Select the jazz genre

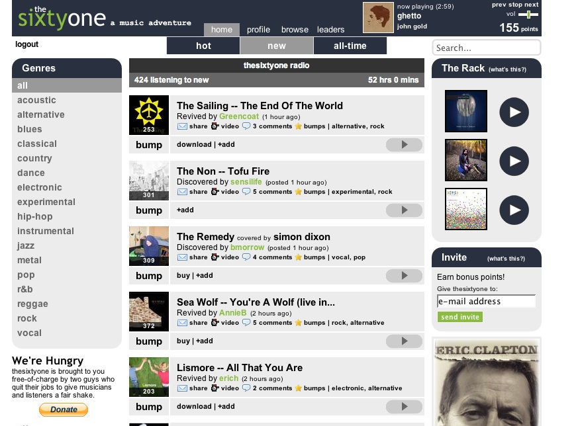26,245
